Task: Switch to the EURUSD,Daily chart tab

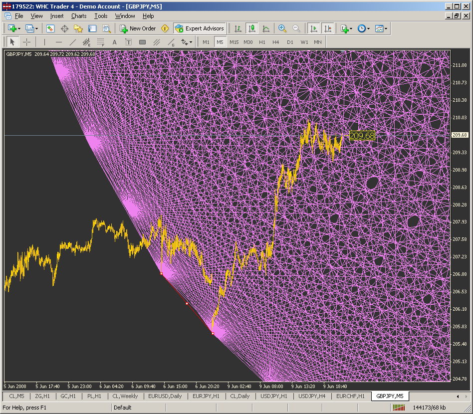Action: (x=165, y=396)
